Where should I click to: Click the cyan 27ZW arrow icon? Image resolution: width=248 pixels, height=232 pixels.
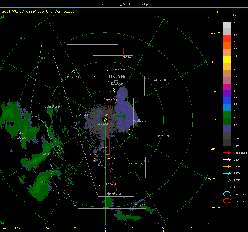coord(227,174)
